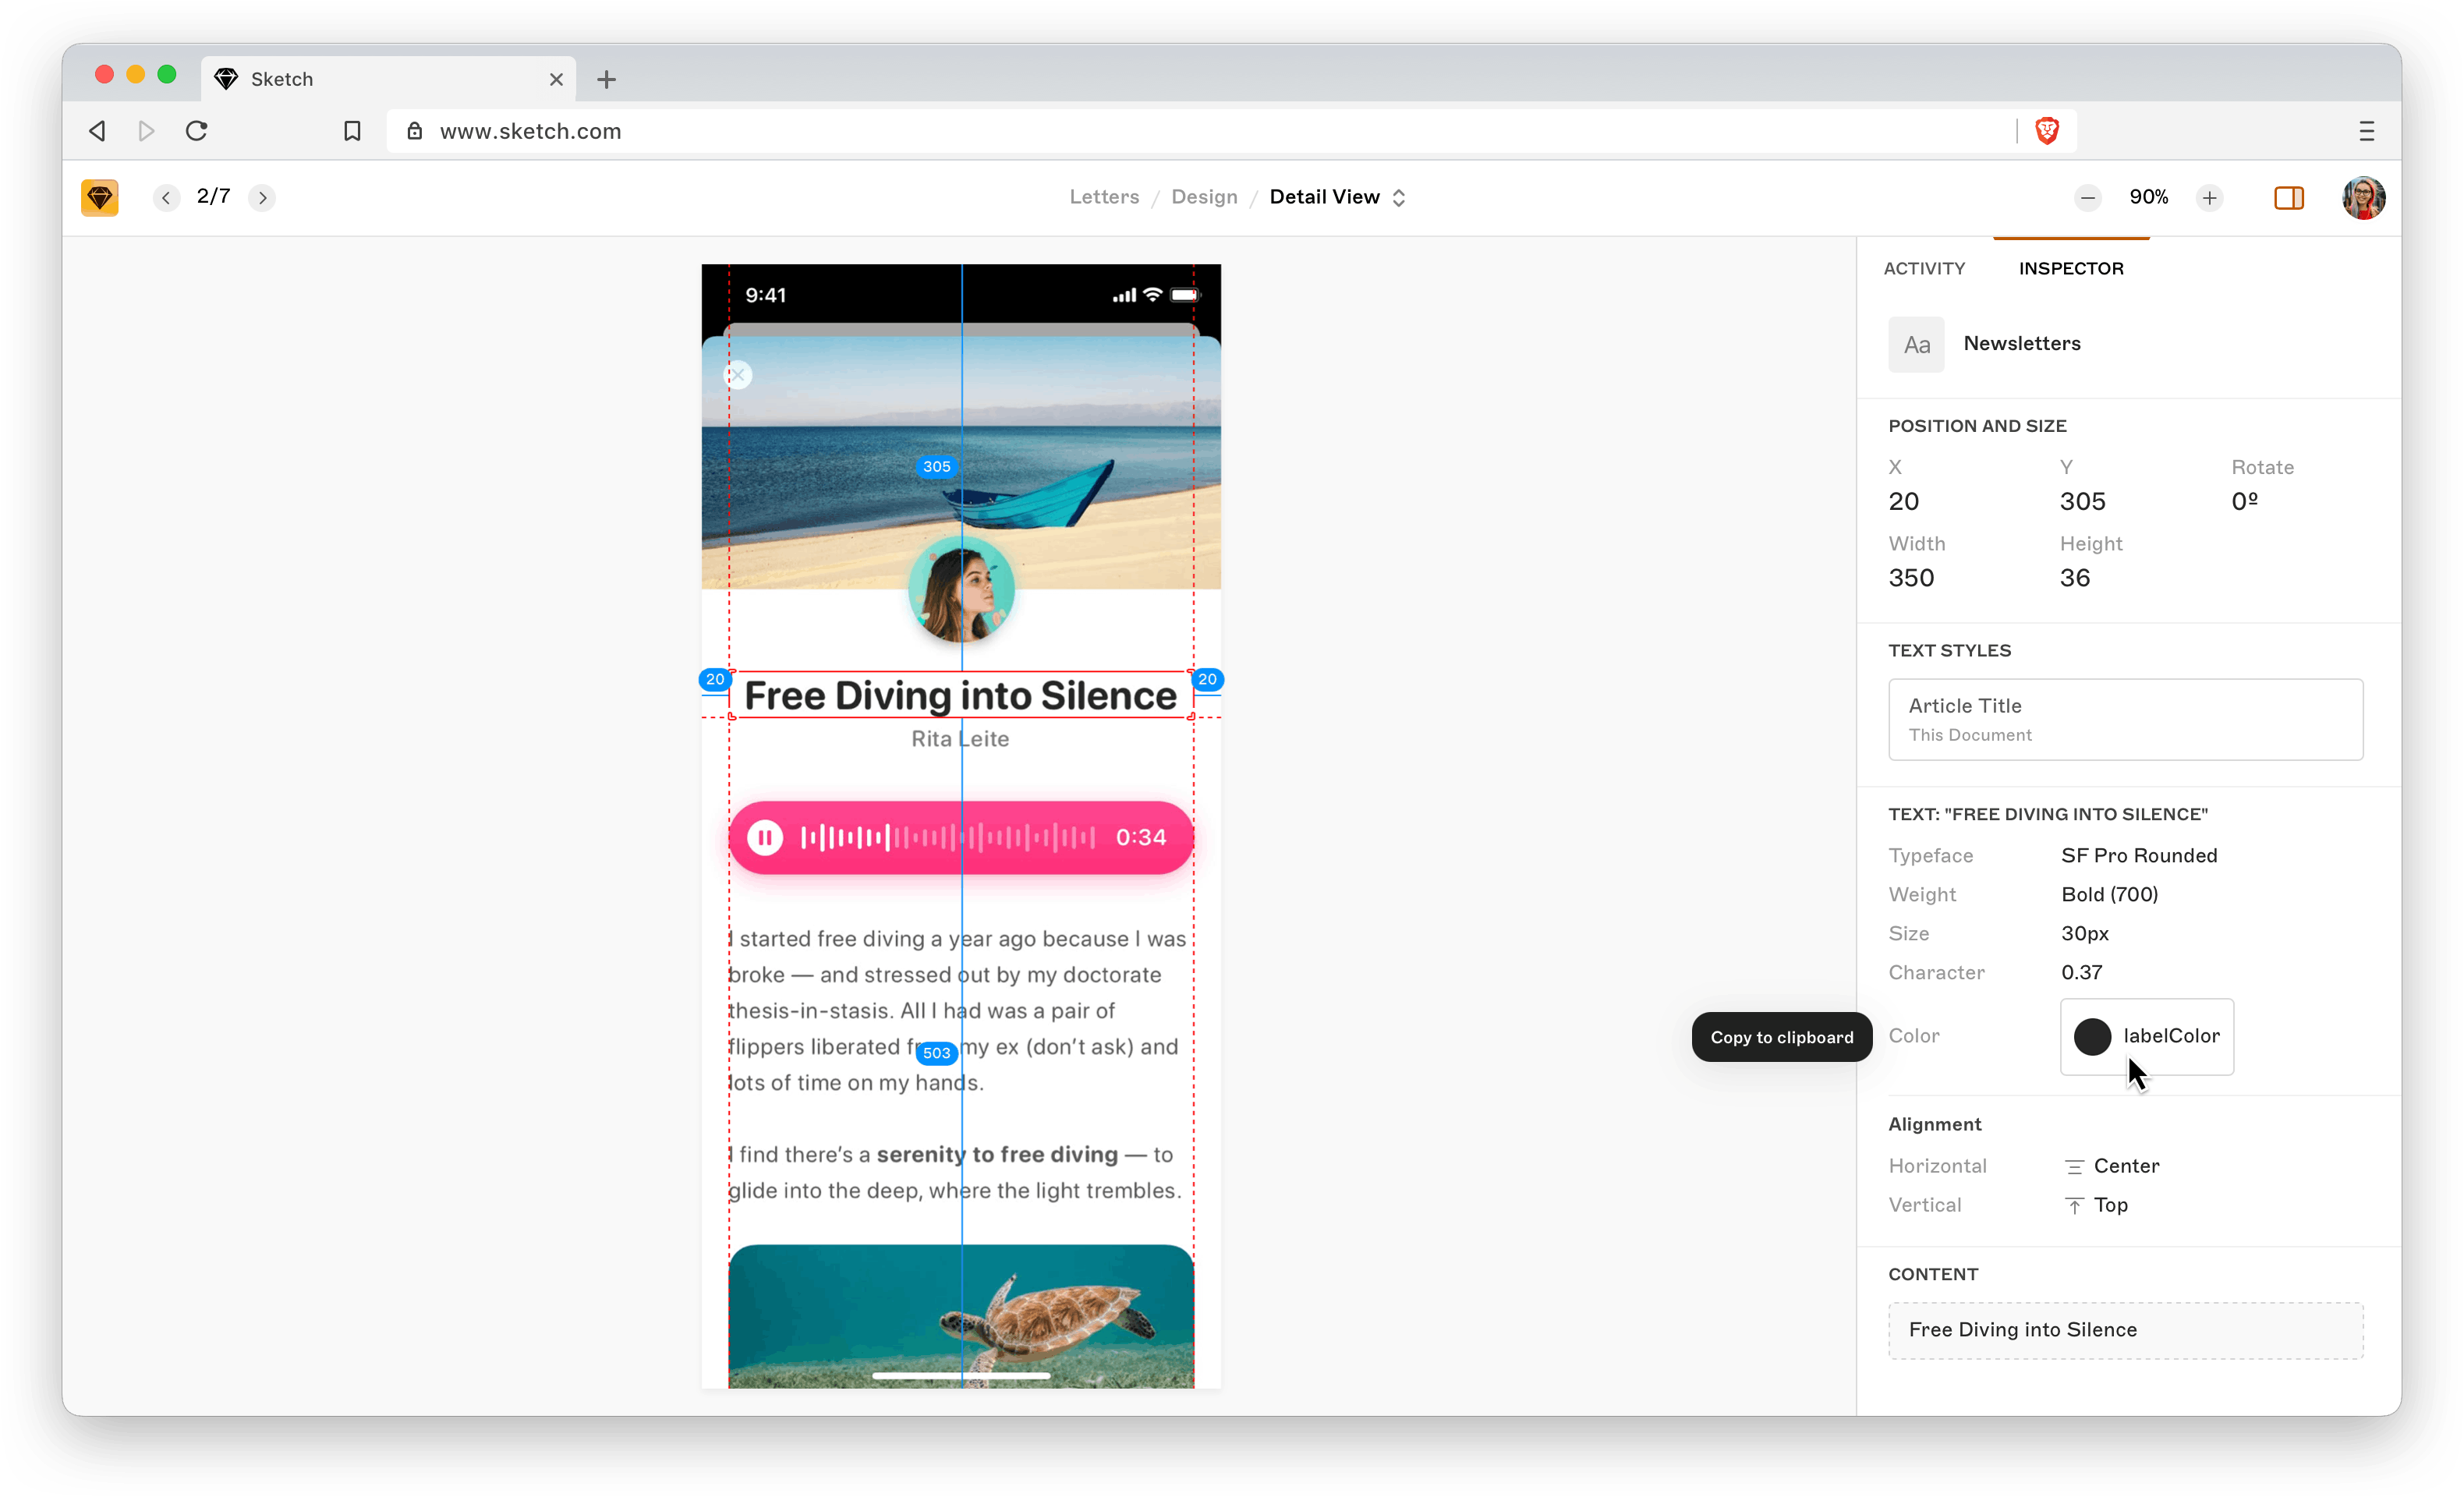Switch to the Inspector tab
The height and width of the screenshot is (1497, 2464).
coord(2070,268)
